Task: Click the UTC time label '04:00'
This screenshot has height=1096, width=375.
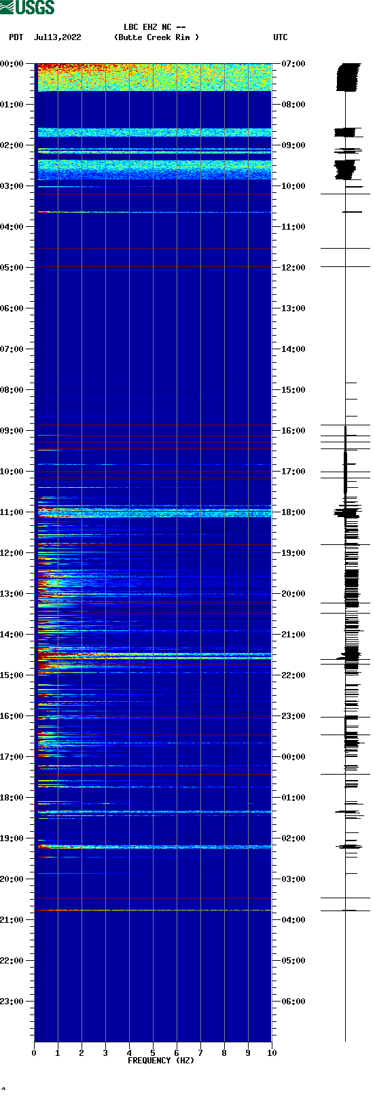Action: click(293, 920)
